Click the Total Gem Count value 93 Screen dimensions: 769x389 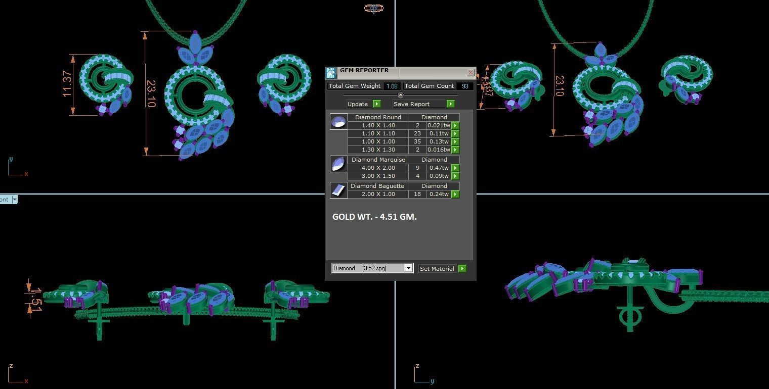465,86
